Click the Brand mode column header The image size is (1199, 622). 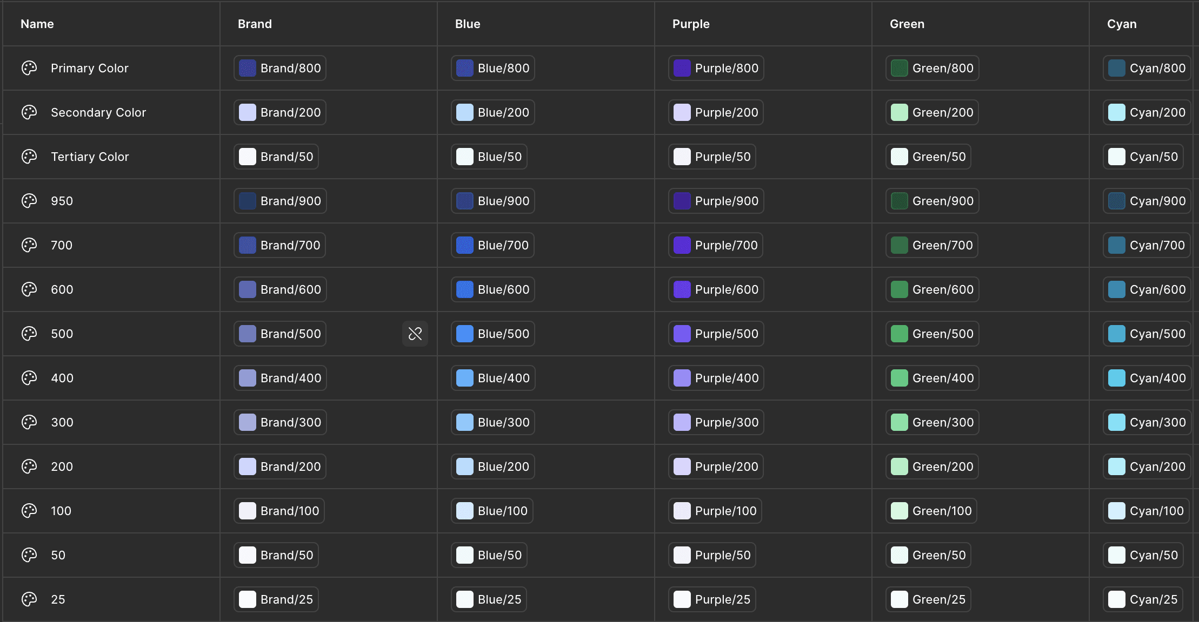pyautogui.click(x=255, y=24)
